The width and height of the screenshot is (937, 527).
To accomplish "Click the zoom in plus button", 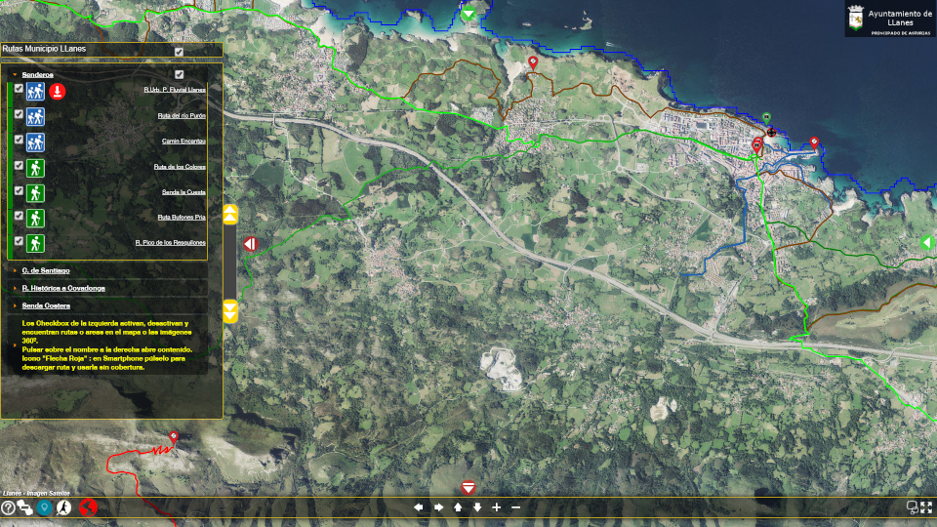I will coord(497,507).
